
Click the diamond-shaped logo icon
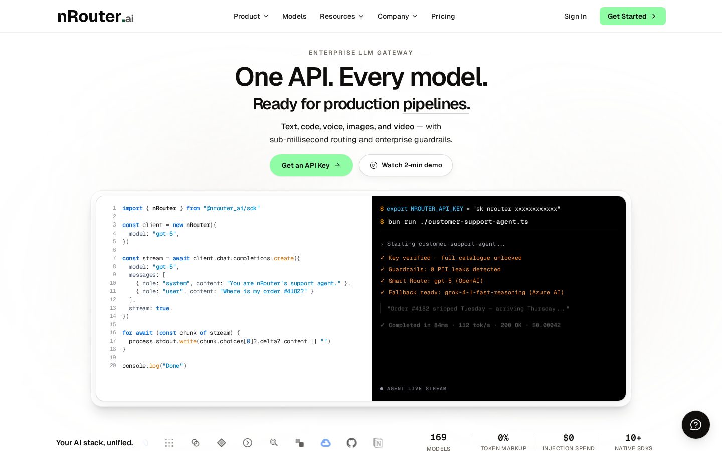[x=222, y=443]
